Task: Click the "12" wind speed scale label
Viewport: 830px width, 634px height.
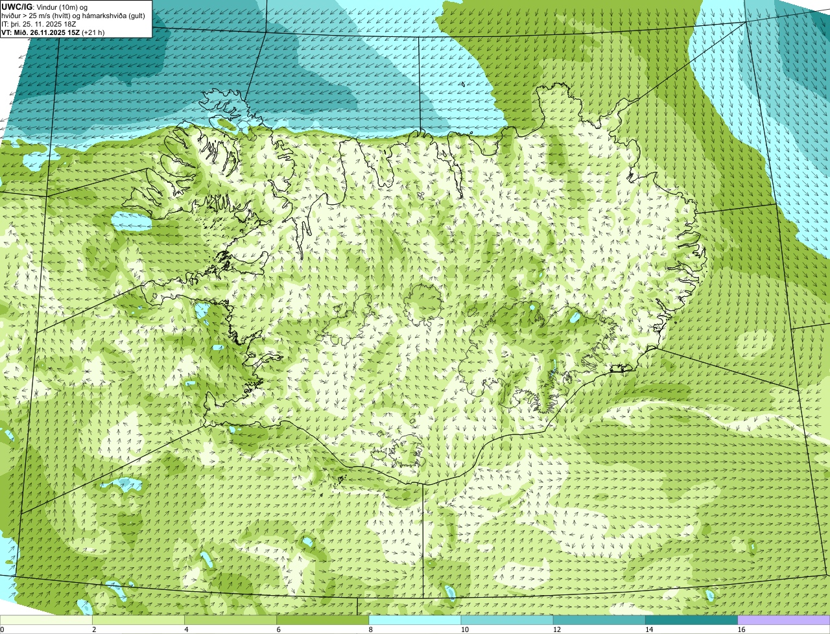Action: (556, 629)
